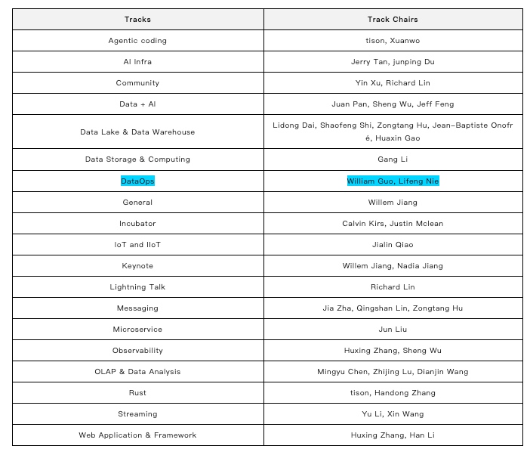Select the Lightning Talk track cell

pyautogui.click(x=137, y=287)
